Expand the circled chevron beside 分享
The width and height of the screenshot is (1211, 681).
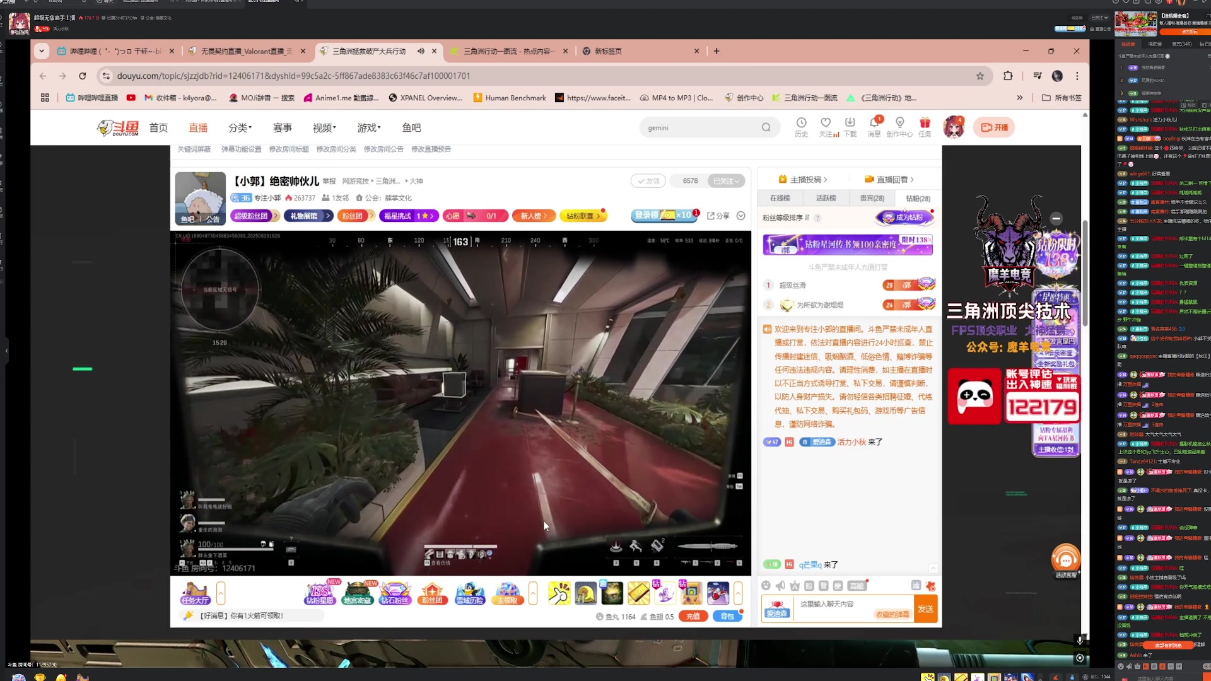pyautogui.click(x=741, y=216)
